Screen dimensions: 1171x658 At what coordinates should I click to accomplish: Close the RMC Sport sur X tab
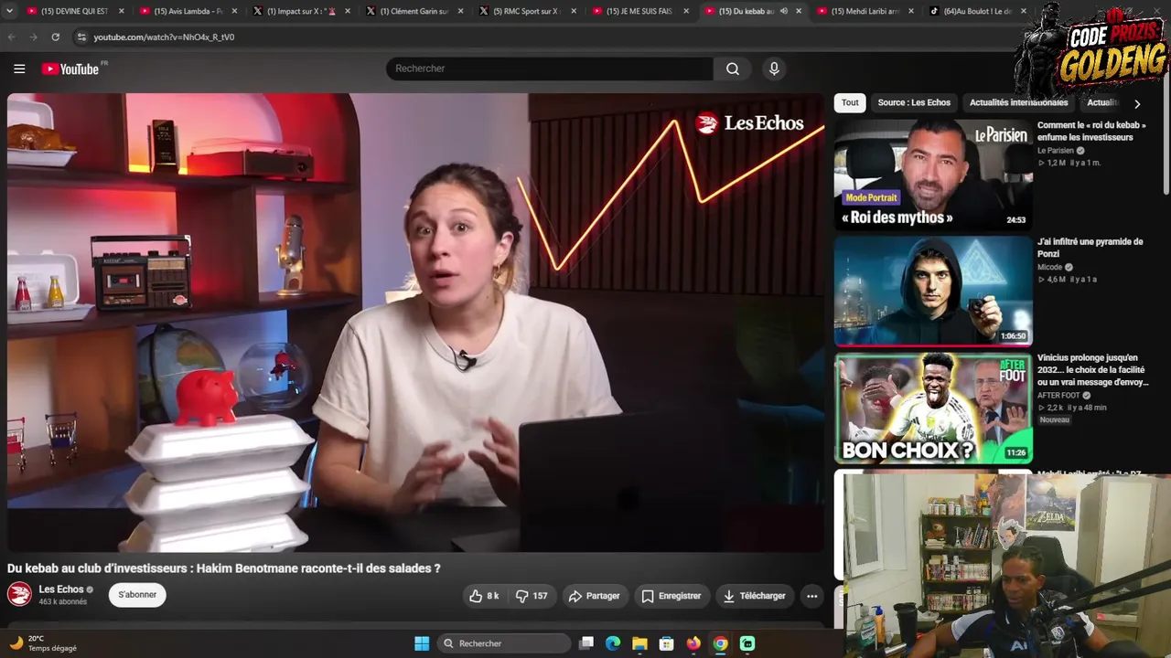tap(574, 11)
